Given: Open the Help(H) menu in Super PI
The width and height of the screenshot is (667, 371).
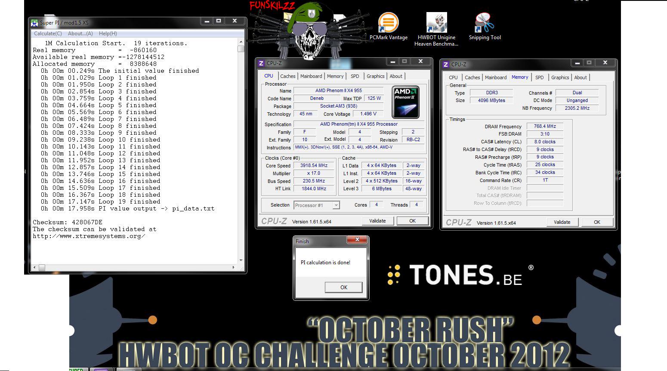Looking at the screenshot, I should point(108,34).
